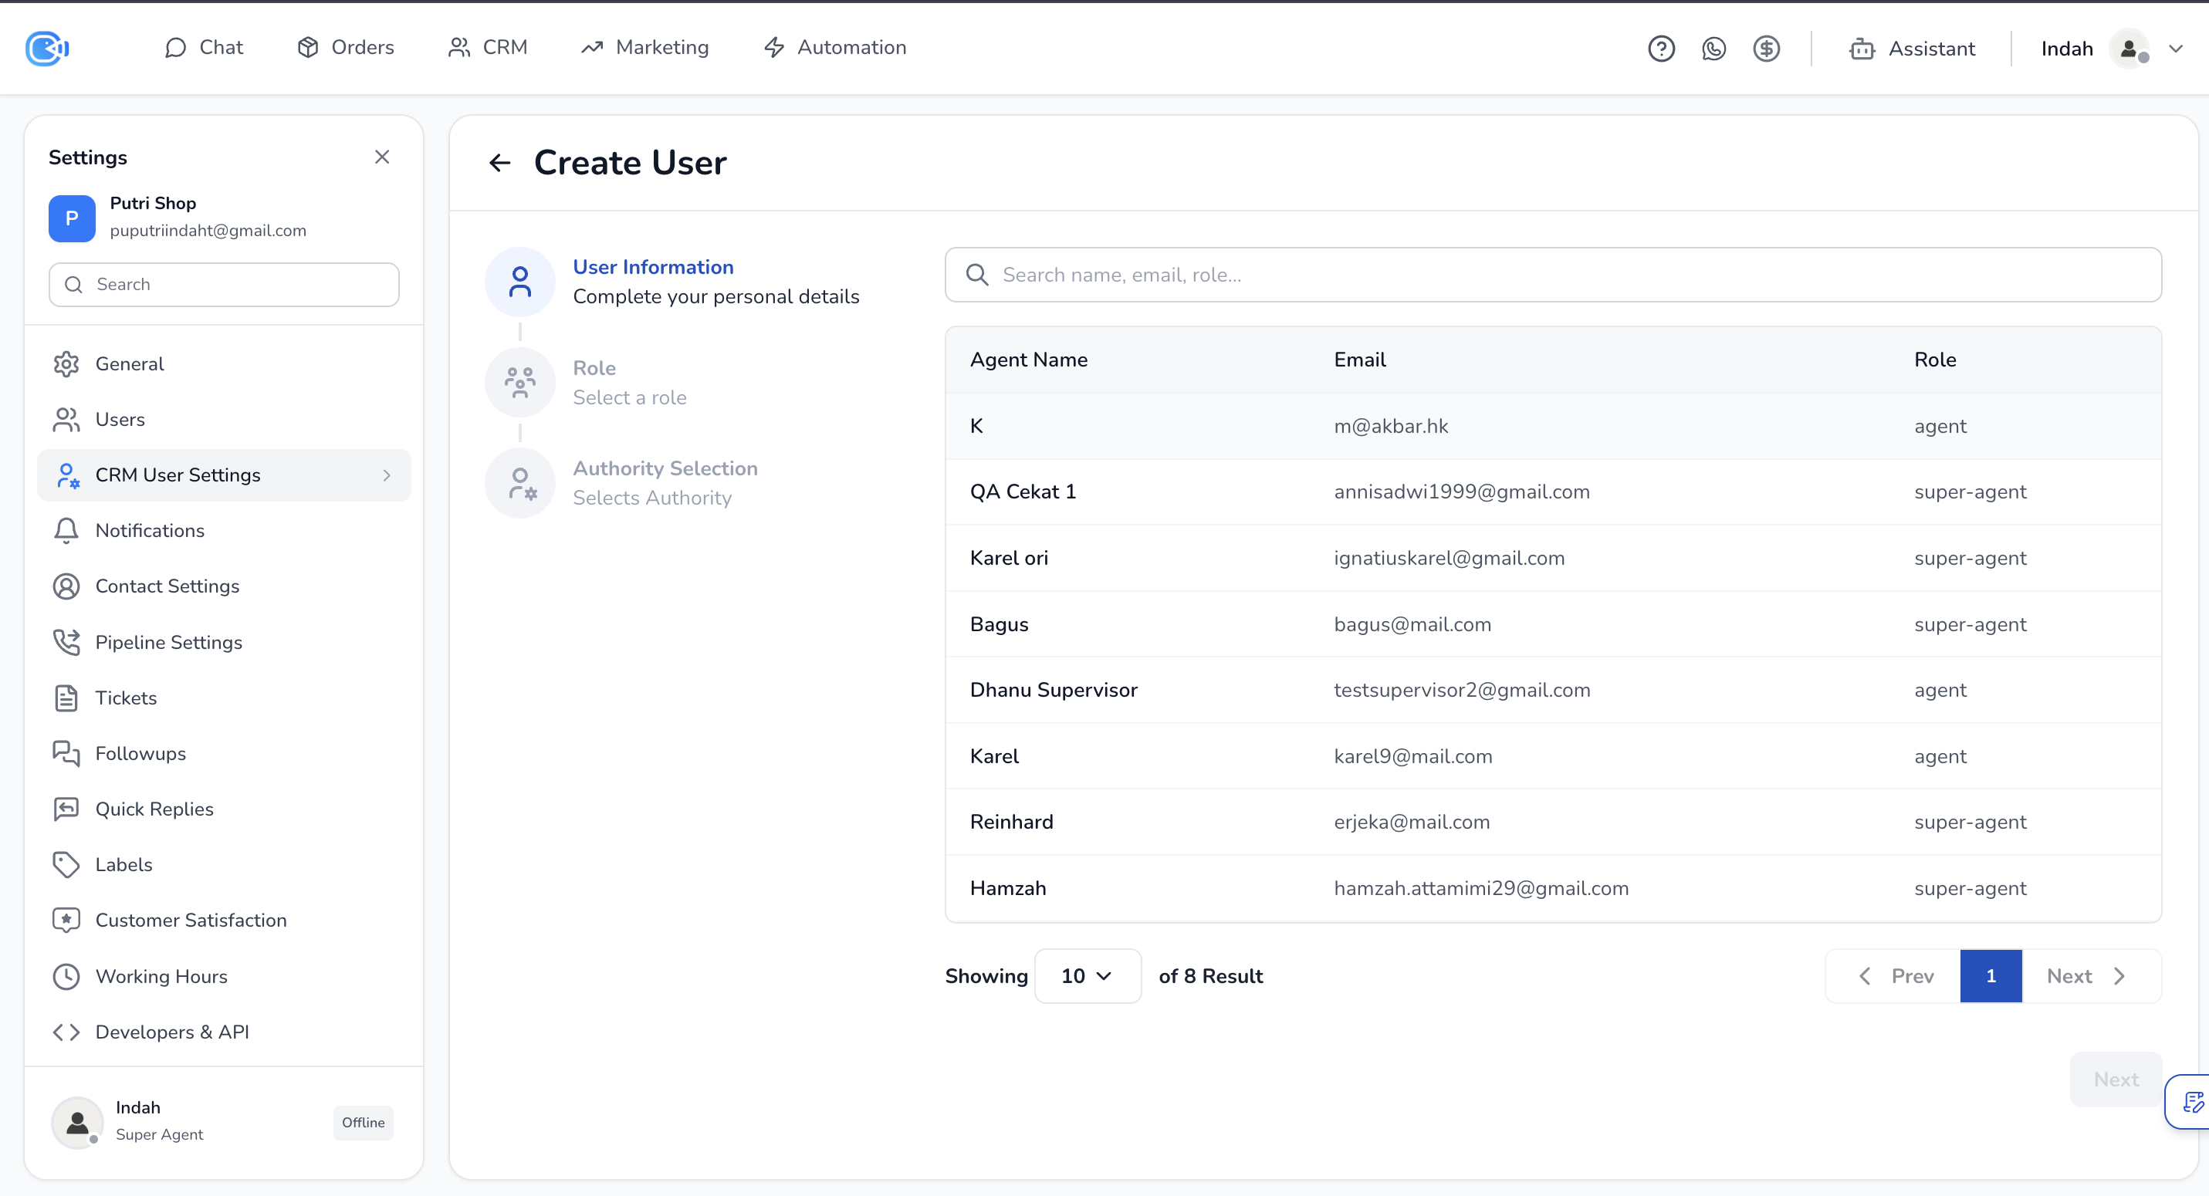The height and width of the screenshot is (1196, 2209).
Task: Open the Marketing menu
Action: point(644,48)
